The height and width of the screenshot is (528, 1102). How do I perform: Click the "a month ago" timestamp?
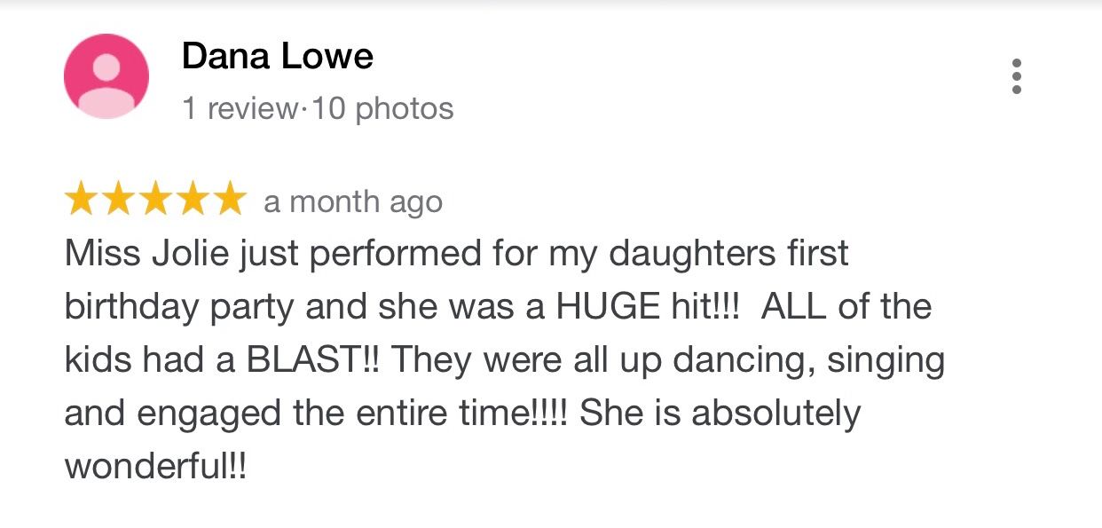352,202
